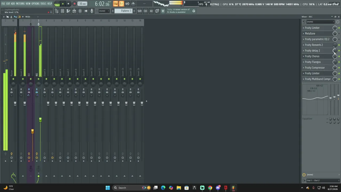Click the Alt key button
This screenshot has width=341, height=192.
[151, 11]
